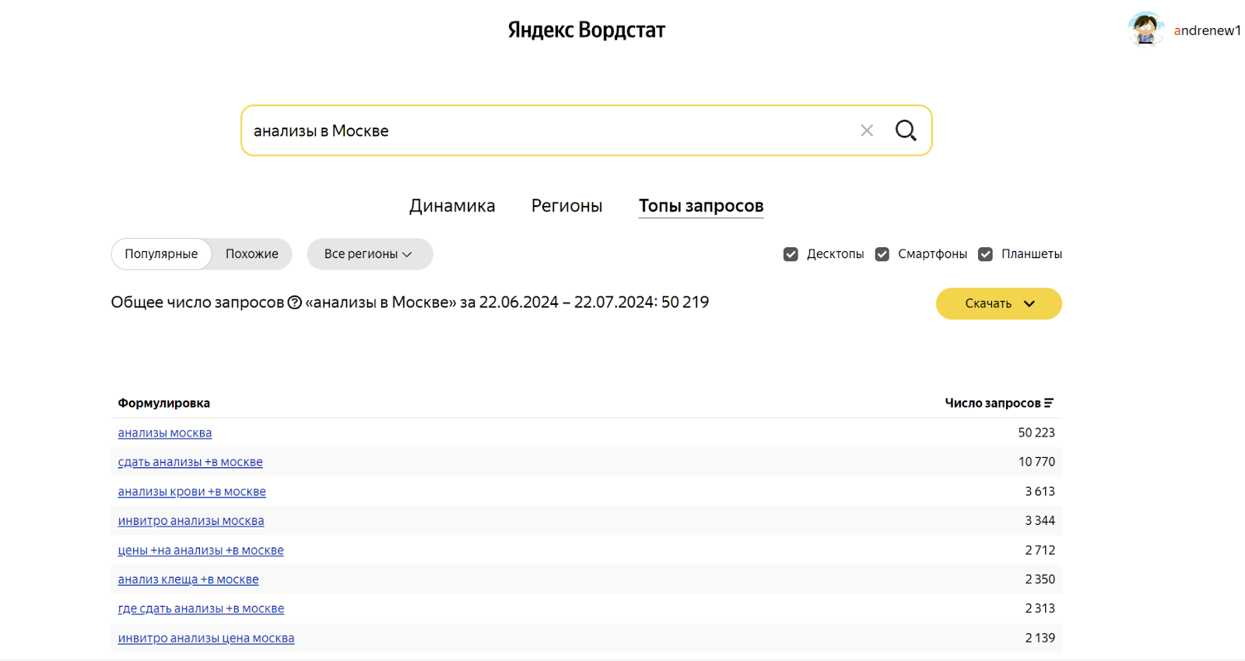Screen dimensions: 1245x661
Task: Click the Яндекс Вордстат logo
Action: (x=587, y=30)
